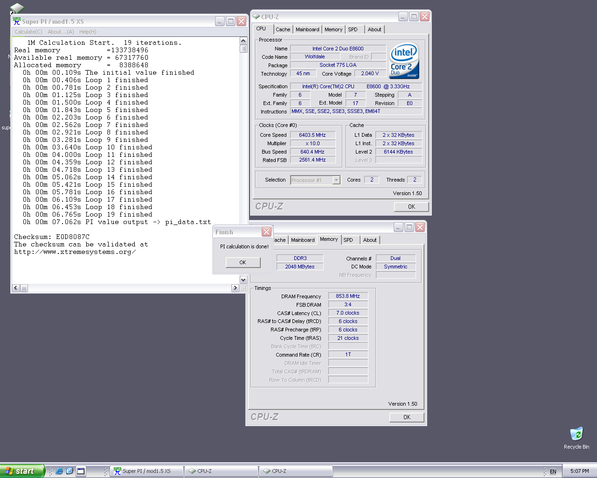The width and height of the screenshot is (597, 478).
Task: Click Super PI taskbar button
Action: pyautogui.click(x=147, y=471)
